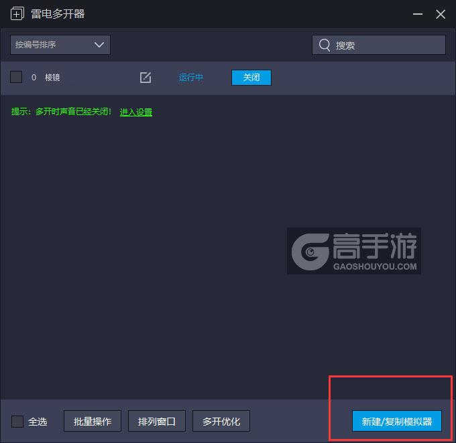Click emulator number 0 in the list
Viewport: 456px width, 443px height.
coord(34,78)
